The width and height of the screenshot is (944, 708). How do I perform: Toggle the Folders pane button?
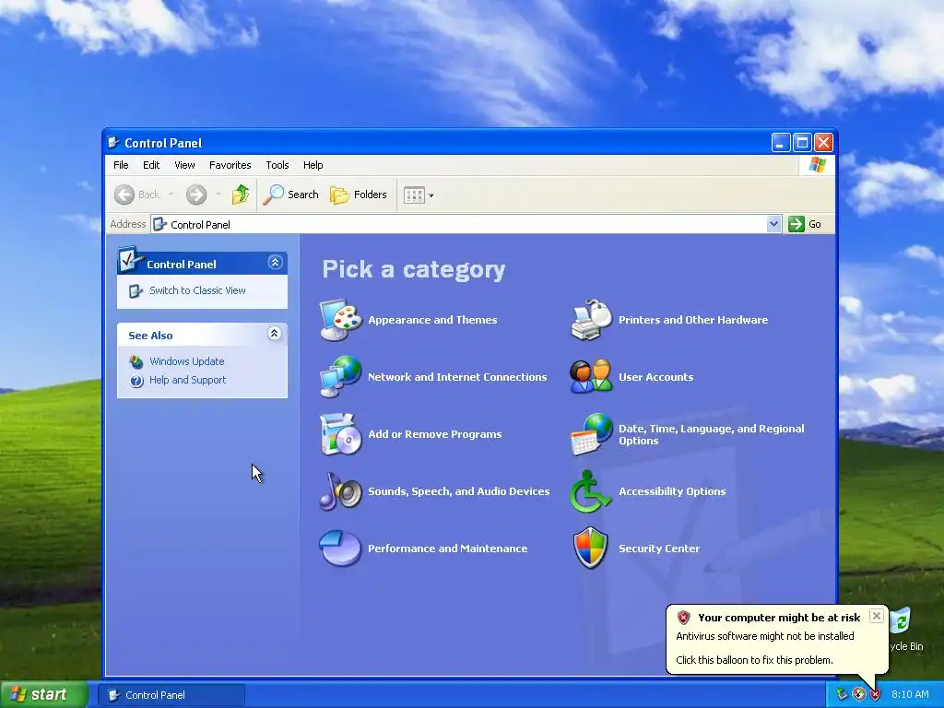[x=359, y=195]
